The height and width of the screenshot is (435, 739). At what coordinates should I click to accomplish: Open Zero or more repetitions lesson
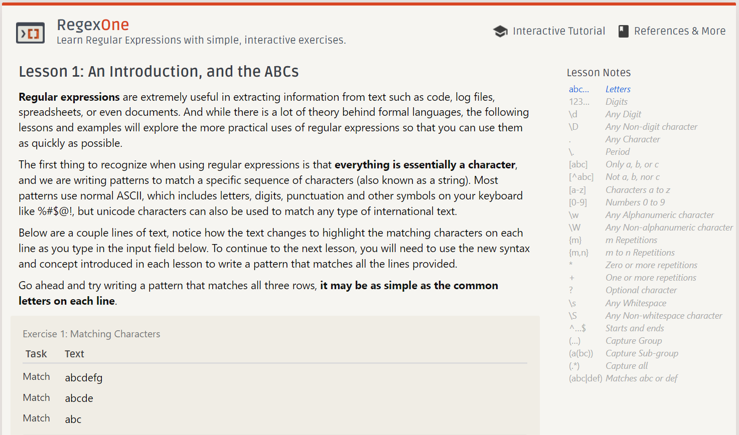pos(652,265)
